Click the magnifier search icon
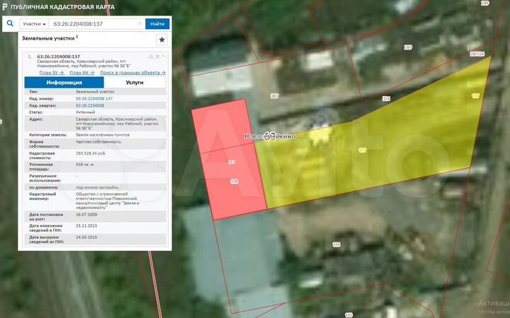Screen dimensions: 510x318 (11, 23)
